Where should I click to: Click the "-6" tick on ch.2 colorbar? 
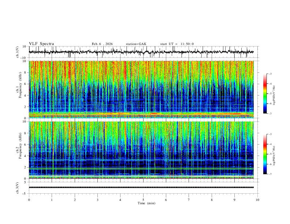270,164
